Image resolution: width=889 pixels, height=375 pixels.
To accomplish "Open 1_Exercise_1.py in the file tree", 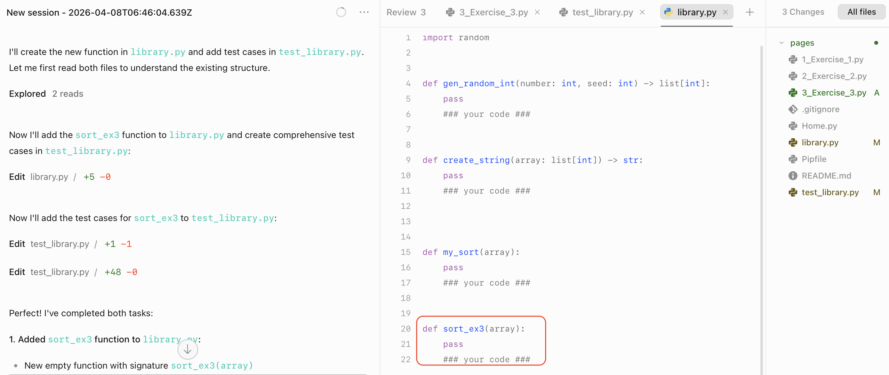I will pyautogui.click(x=832, y=60).
